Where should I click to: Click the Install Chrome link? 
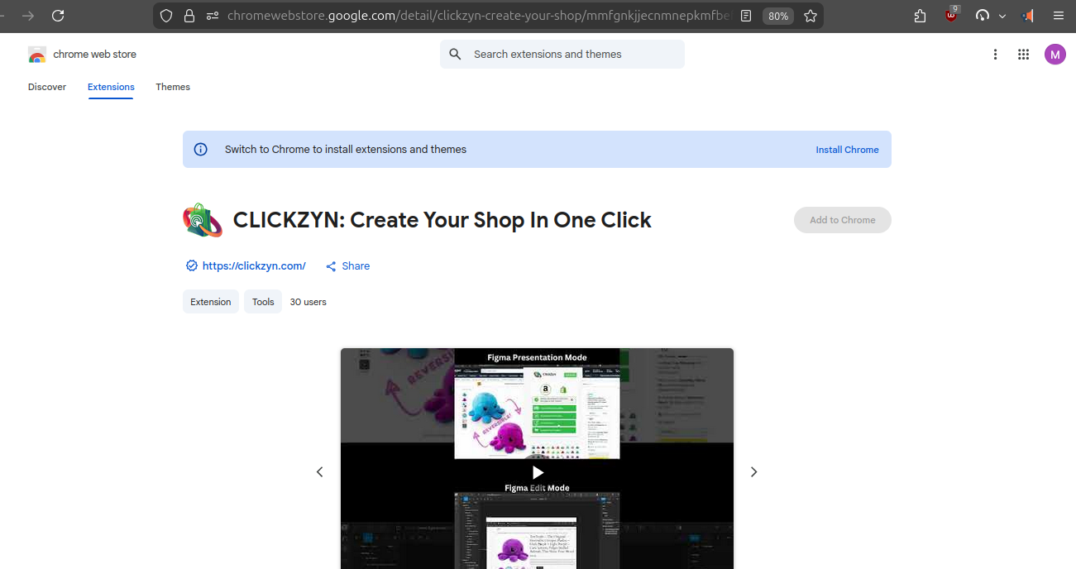click(x=847, y=150)
